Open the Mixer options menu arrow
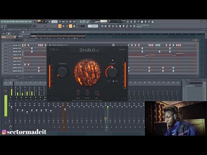The image size is (207, 155). point(4,80)
